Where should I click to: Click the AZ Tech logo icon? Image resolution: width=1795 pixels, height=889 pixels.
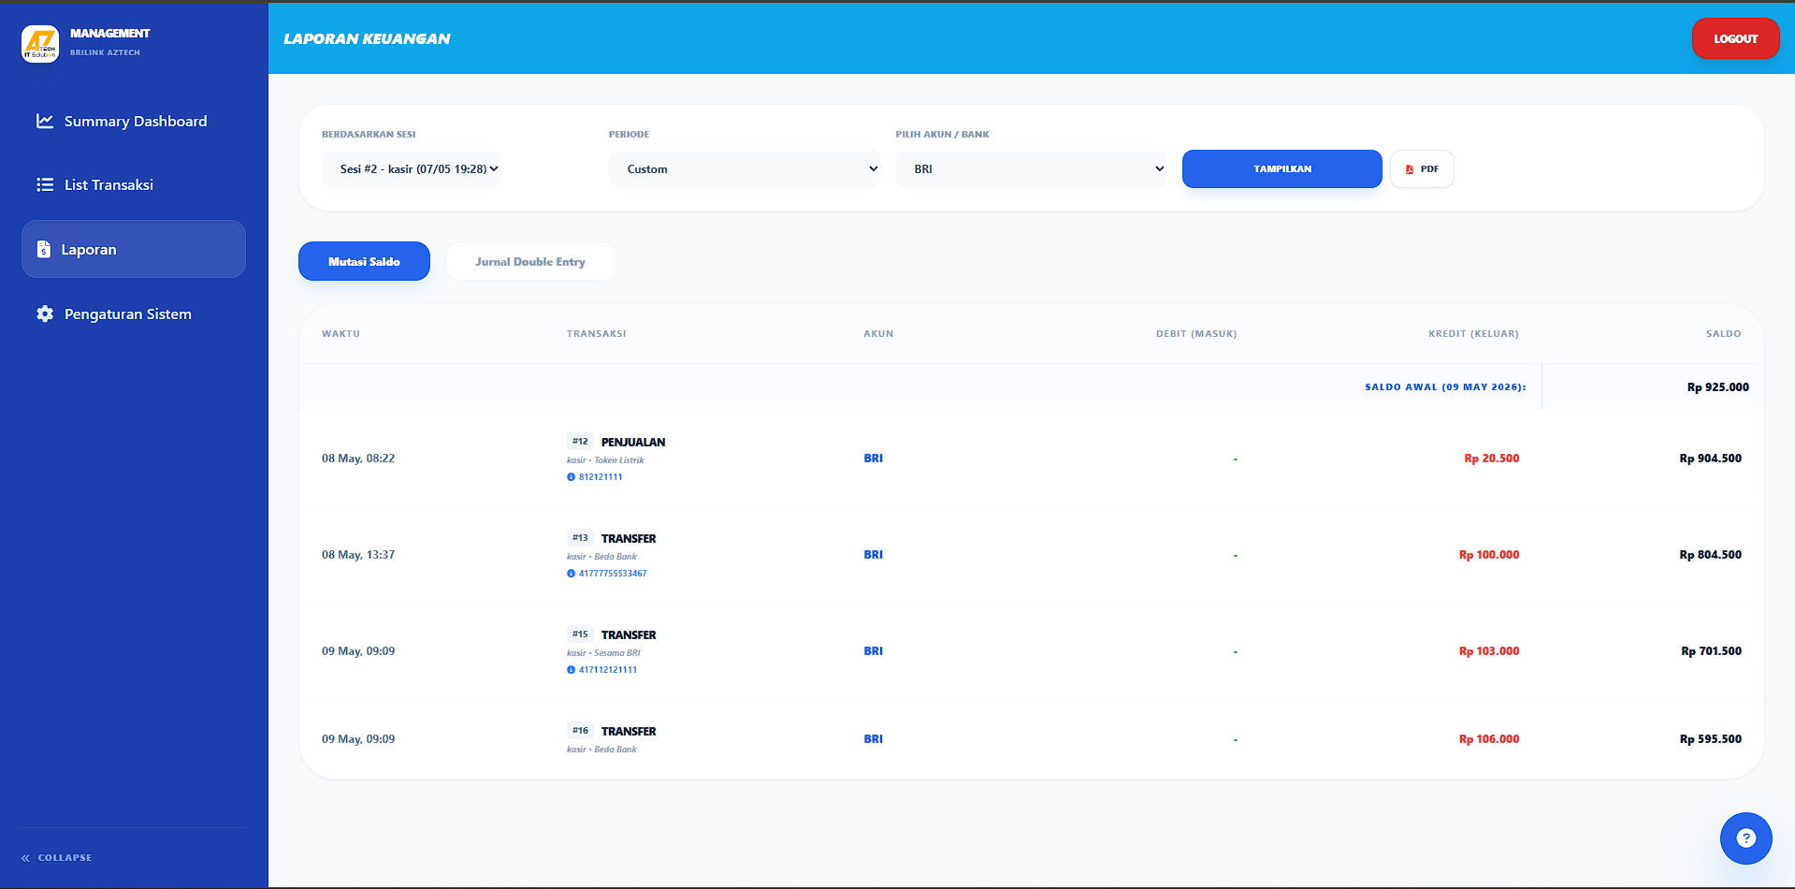pyautogui.click(x=40, y=43)
